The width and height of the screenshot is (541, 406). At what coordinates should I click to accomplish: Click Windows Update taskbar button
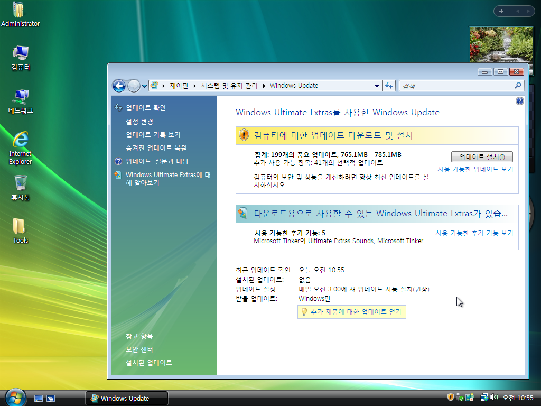(127, 399)
